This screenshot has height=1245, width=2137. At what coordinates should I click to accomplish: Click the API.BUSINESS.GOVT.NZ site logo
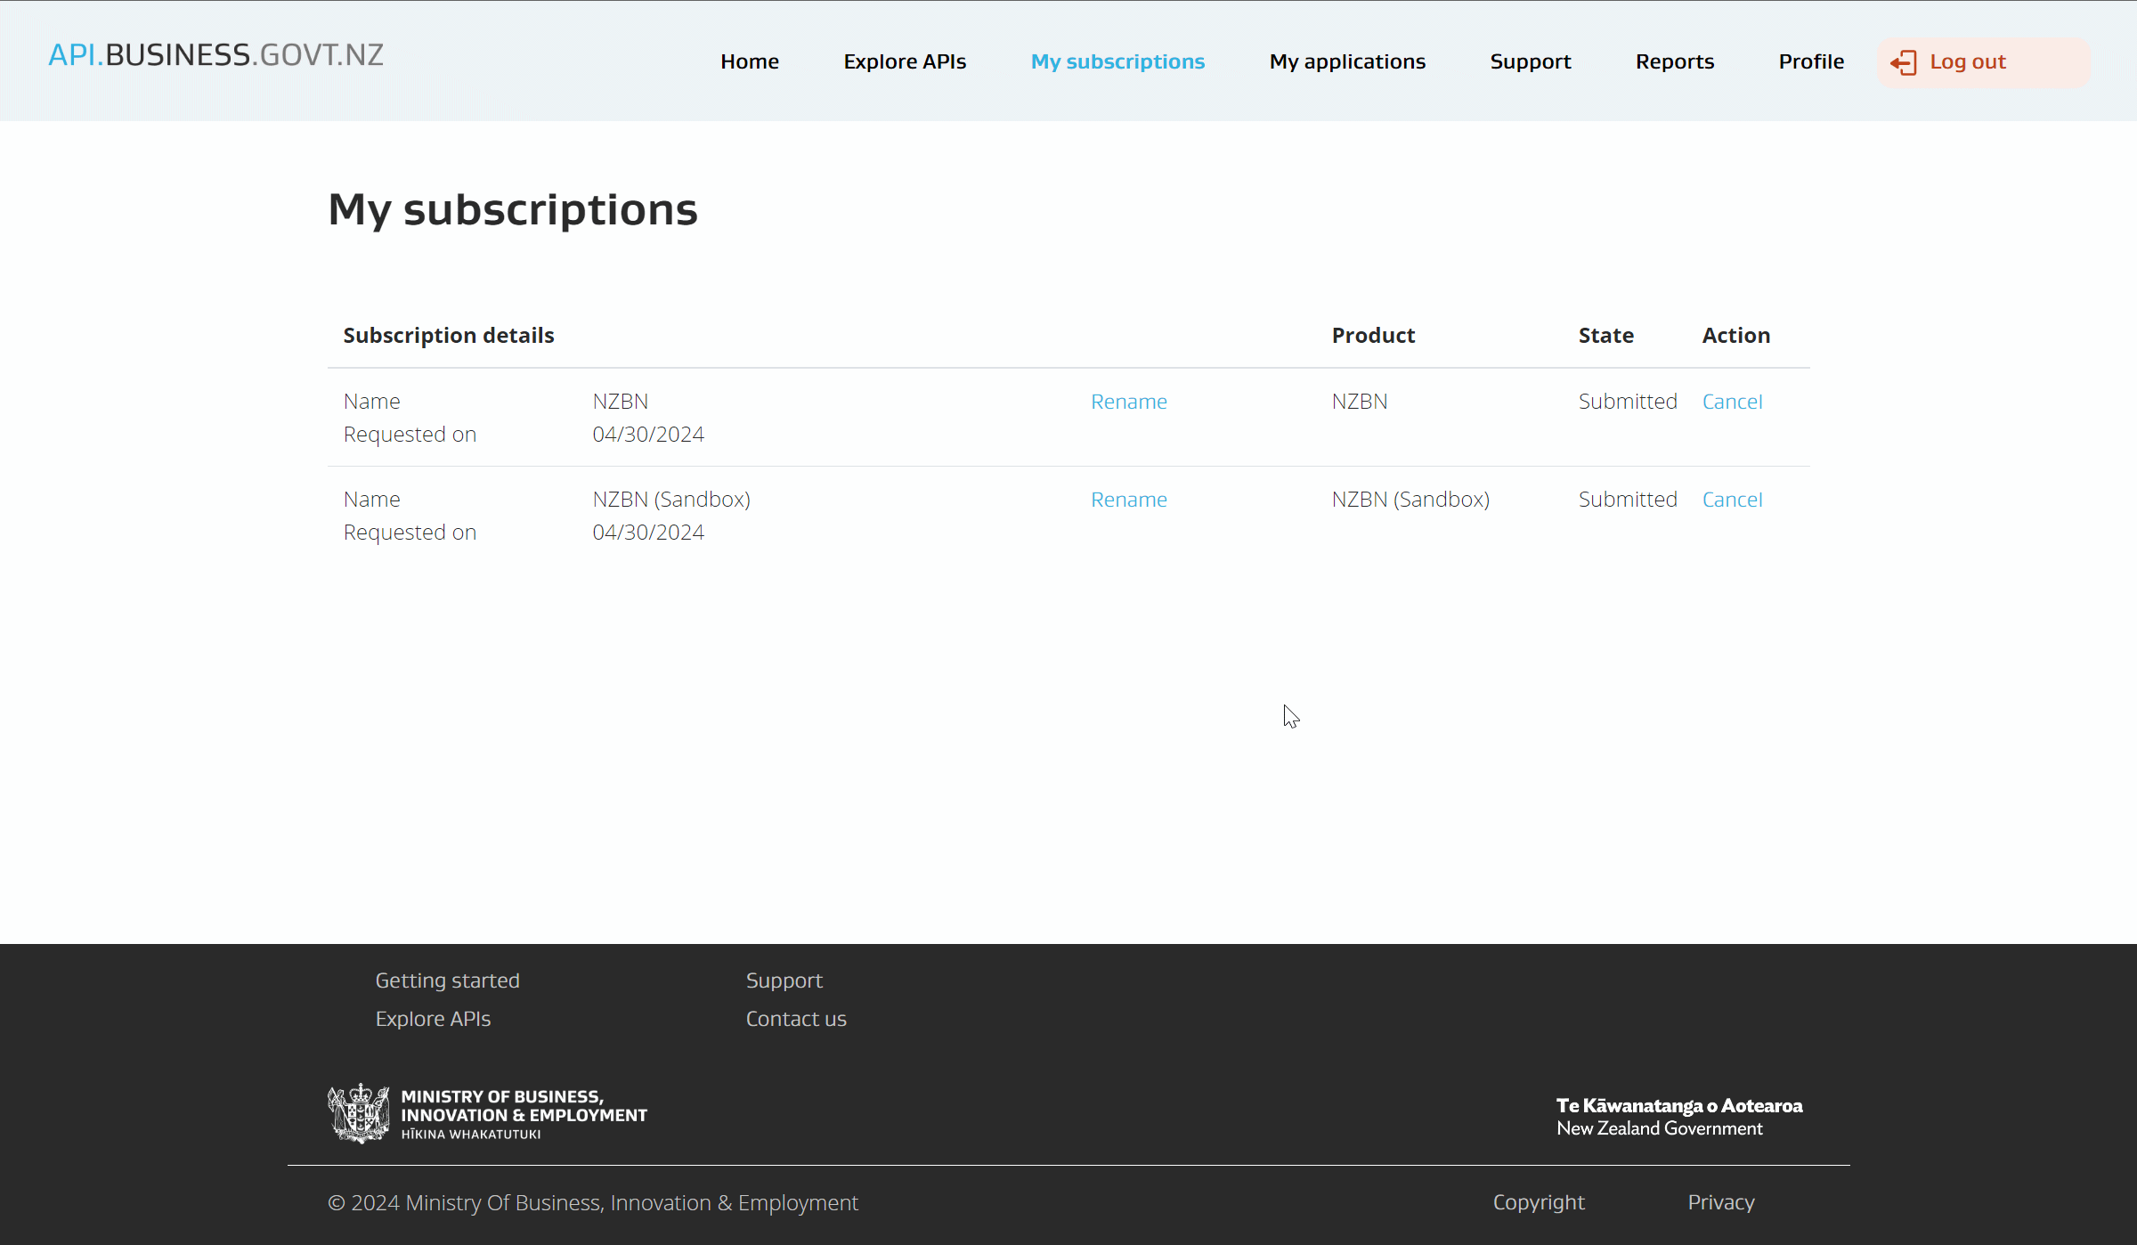[215, 55]
